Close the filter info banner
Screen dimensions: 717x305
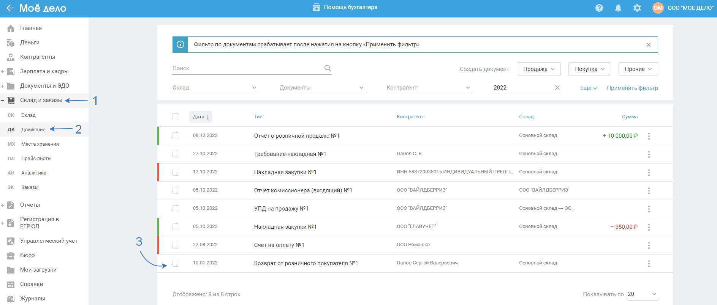pos(649,45)
